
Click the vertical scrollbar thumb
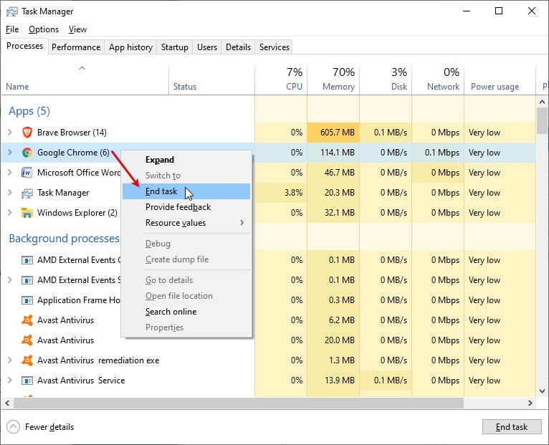tap(542, 121)
